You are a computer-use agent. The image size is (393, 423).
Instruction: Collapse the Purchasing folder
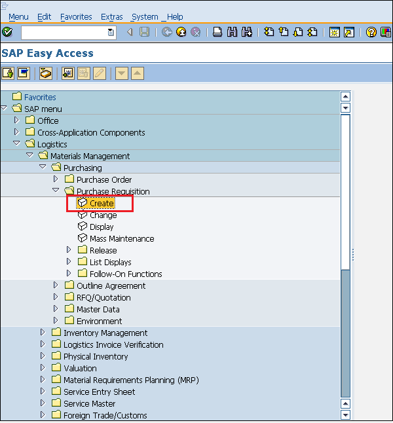pyautogui.click(x=43, y=167)
